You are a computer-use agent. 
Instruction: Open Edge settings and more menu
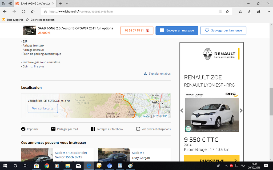pyautogui.click(x=268, y=12)
